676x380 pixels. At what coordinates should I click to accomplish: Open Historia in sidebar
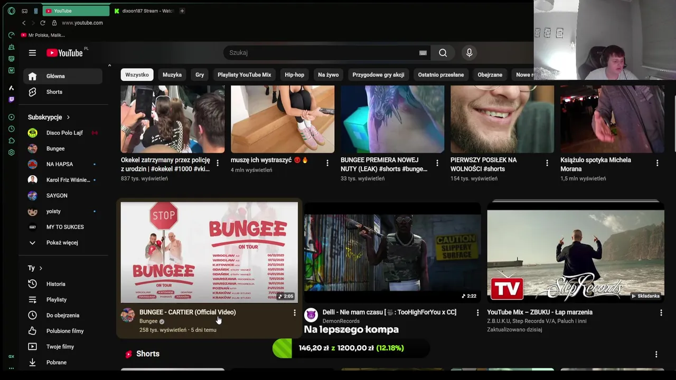click(64, 284)
